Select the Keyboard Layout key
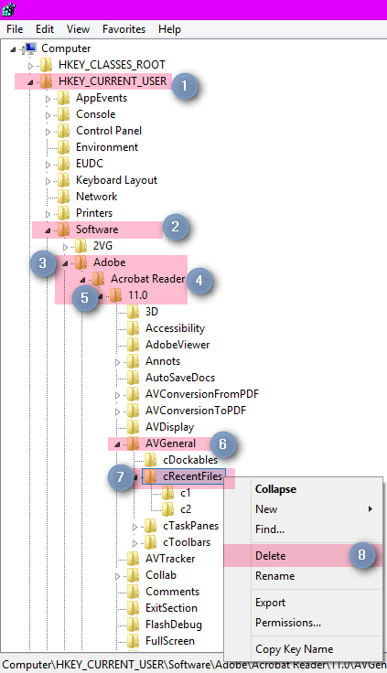 [x=116, y=180]
